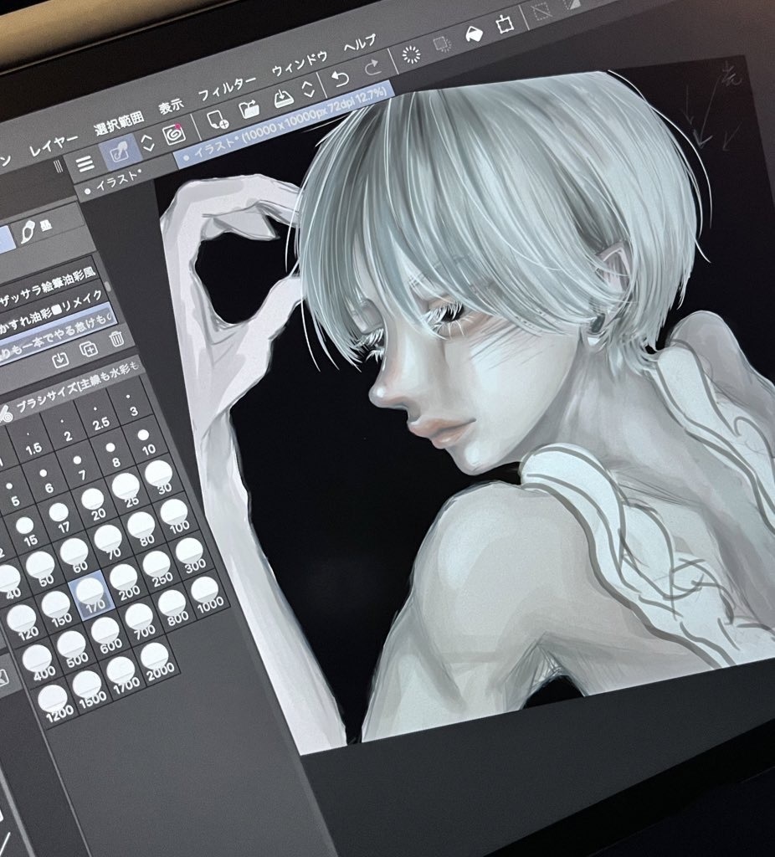Pick brush size 7
Screen dimensions: 775x857
(x=79, y=469)
